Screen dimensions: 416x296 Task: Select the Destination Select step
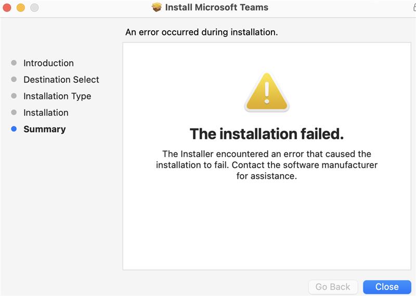(x=61, y=80)
